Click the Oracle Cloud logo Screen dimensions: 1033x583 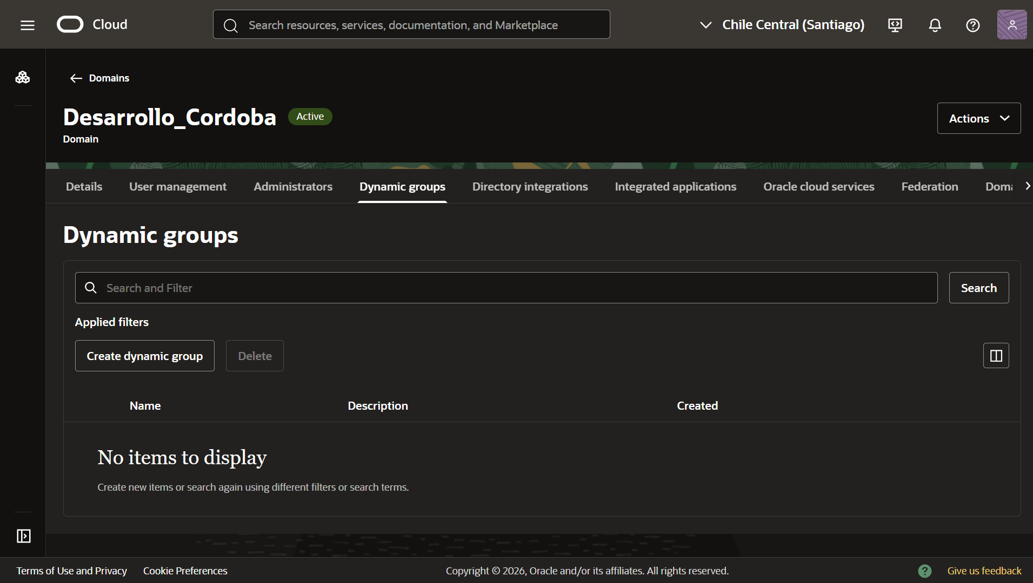92,24
